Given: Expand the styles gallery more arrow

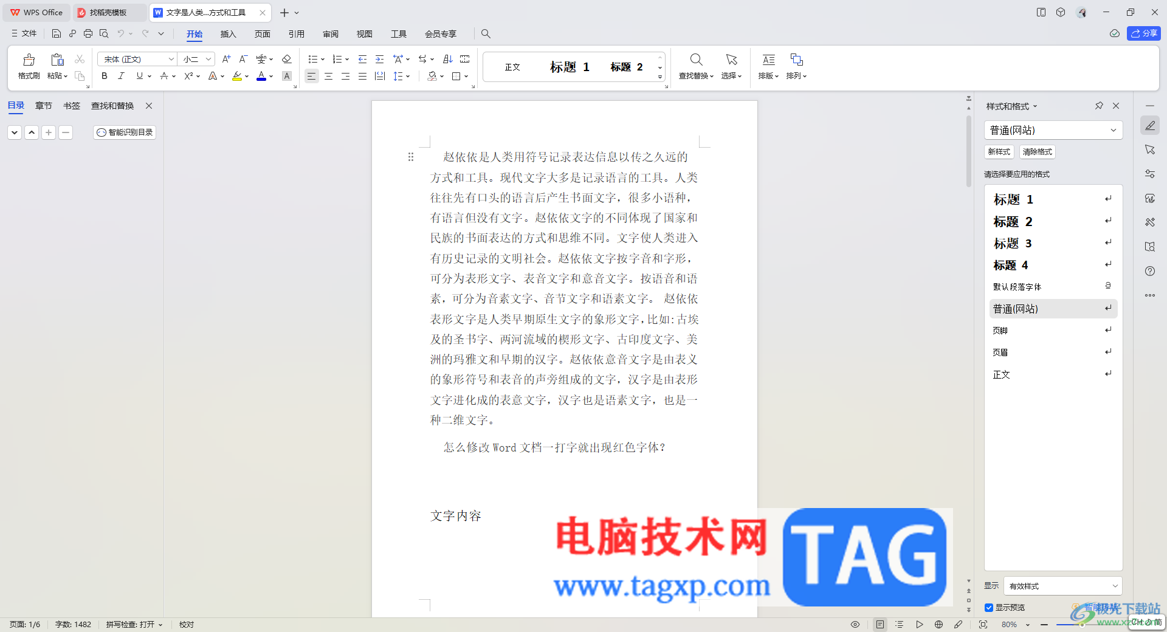Looking at the screenshot, I should pyautogui.click(x=660, y=77).
